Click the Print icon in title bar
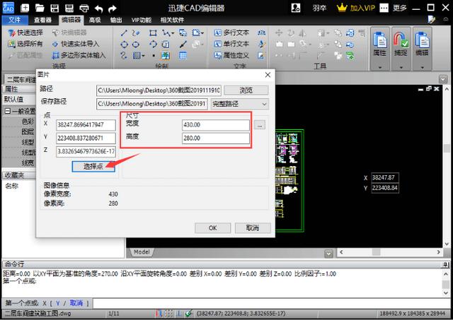 click(84, 8)
